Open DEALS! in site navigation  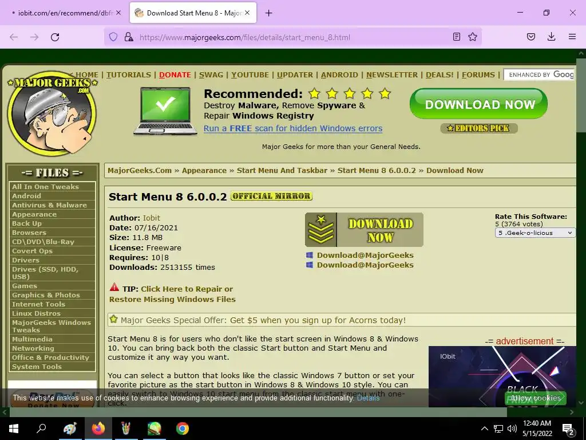(439, 74)
